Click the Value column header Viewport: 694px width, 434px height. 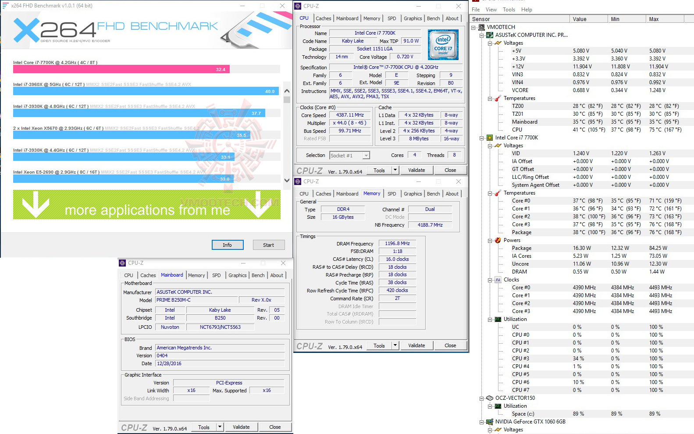click(589, 19)
